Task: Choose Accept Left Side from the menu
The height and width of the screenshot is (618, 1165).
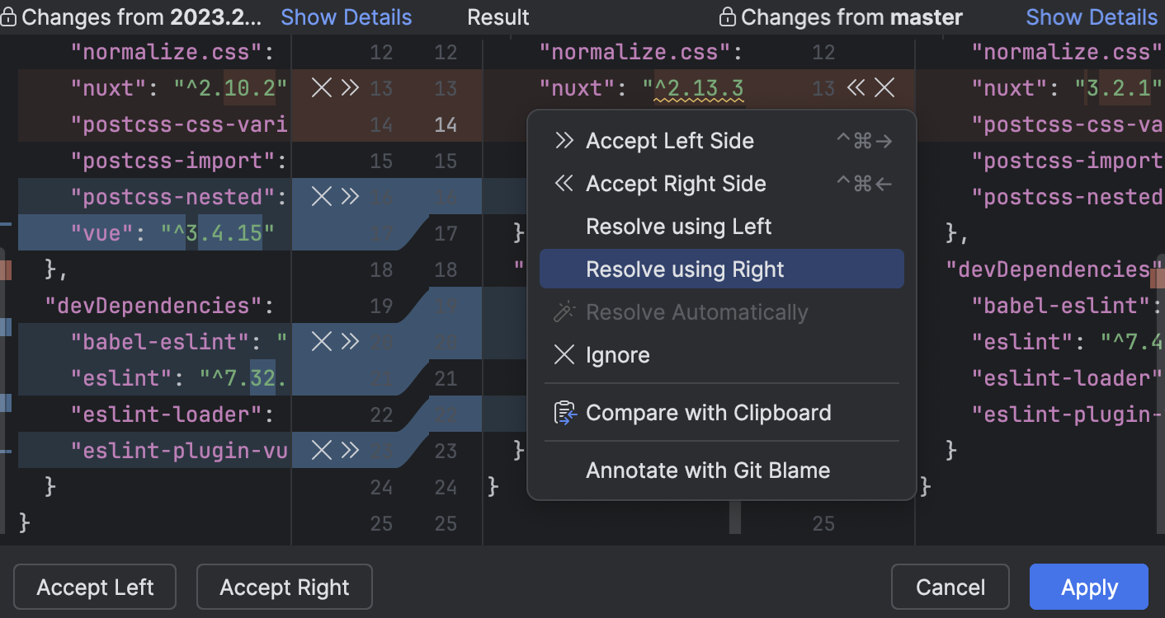Action: pyautogui.click(x=669, y=140)
